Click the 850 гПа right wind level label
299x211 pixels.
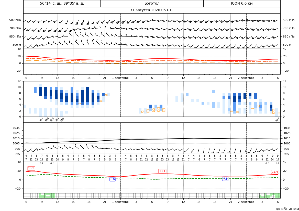(x=289, y=36)
